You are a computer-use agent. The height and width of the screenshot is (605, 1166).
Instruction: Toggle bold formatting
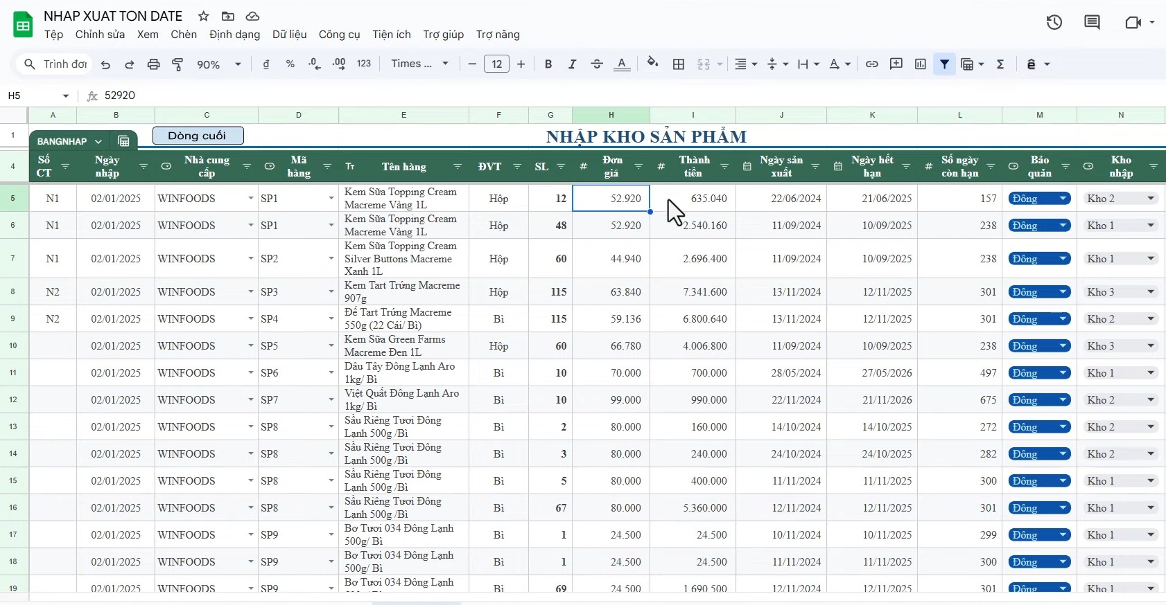tap(548, 64)
